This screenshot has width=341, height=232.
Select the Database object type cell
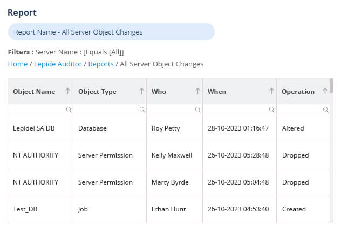[110, 129]
